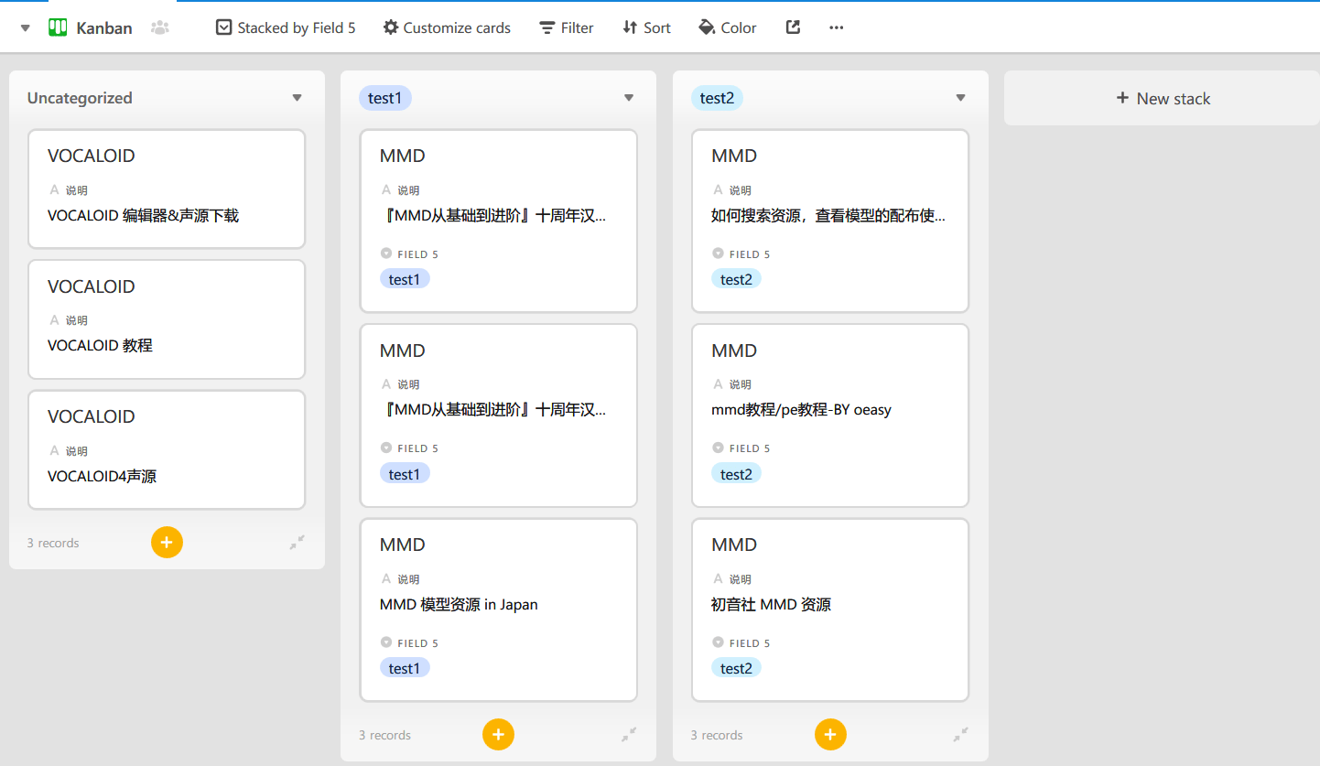The height and width of the screenshot is (766, 1320).
Task: Click the Kanban view name
Action: [x=104, y=28]
